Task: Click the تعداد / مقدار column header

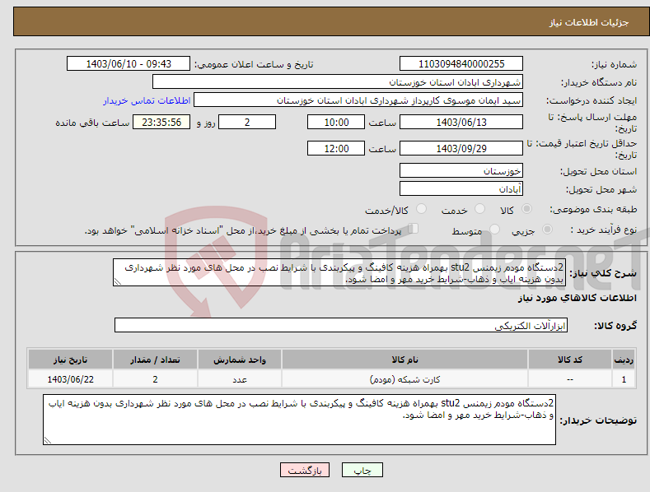Action: point(155,360)
